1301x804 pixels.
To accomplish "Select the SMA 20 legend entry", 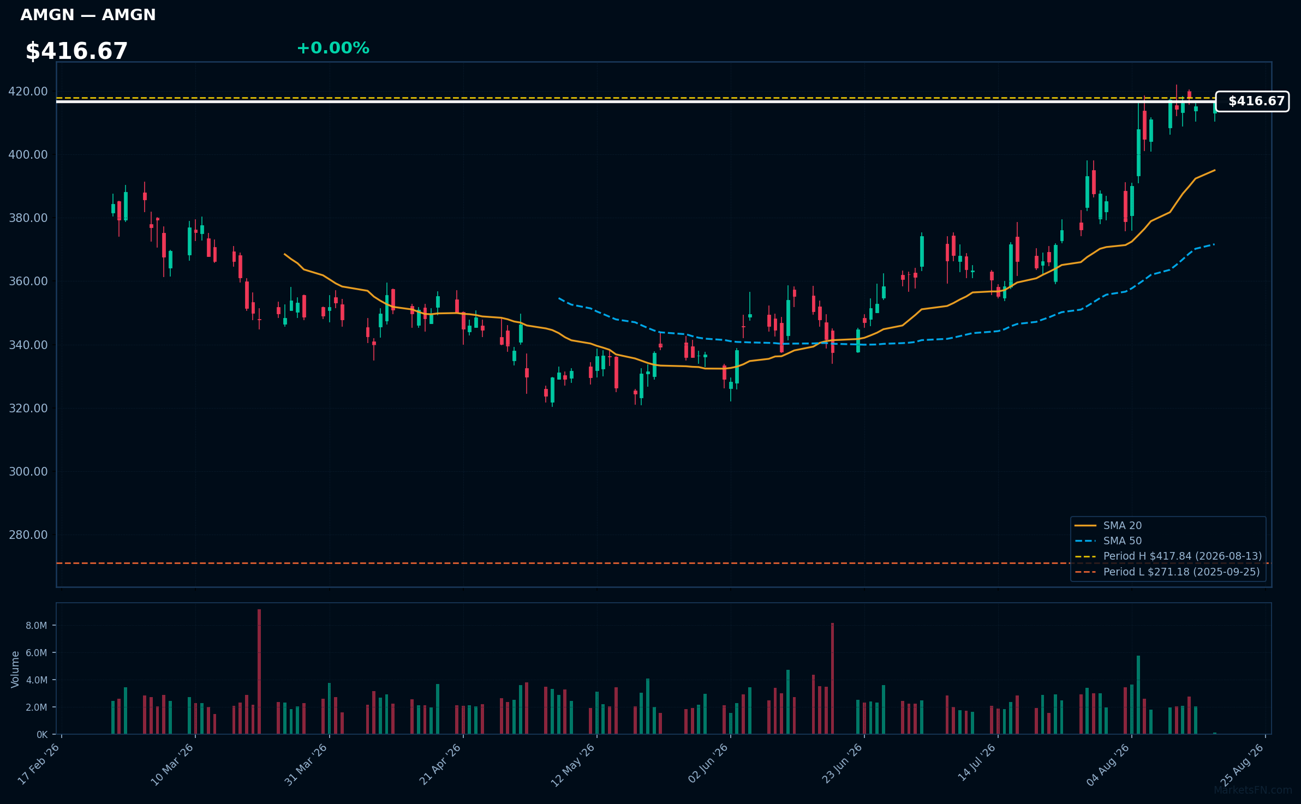I will [x=1108, y=525].
